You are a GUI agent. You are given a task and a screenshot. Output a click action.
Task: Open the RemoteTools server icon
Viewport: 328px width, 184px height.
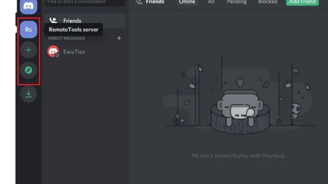pos(29,29)
